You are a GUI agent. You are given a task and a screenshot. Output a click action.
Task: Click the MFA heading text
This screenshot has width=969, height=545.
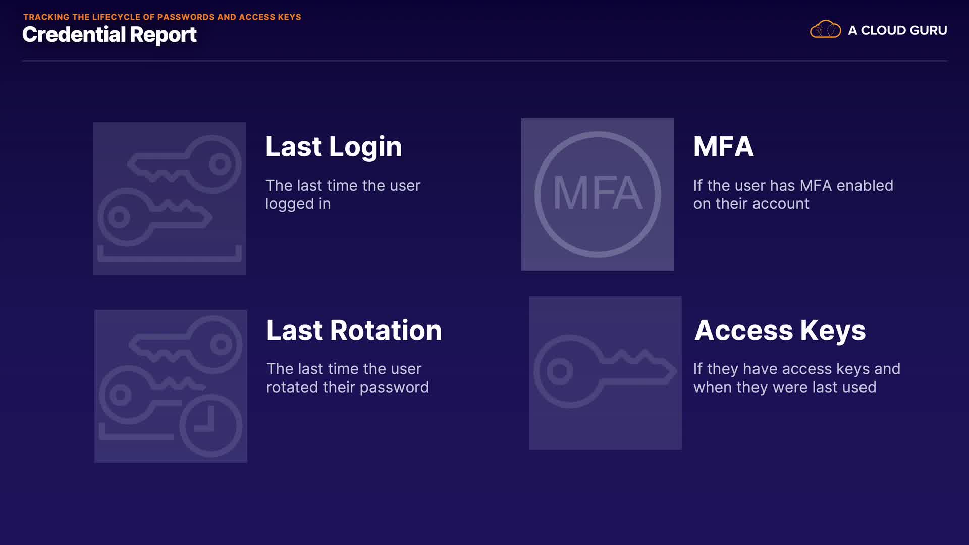723,147
